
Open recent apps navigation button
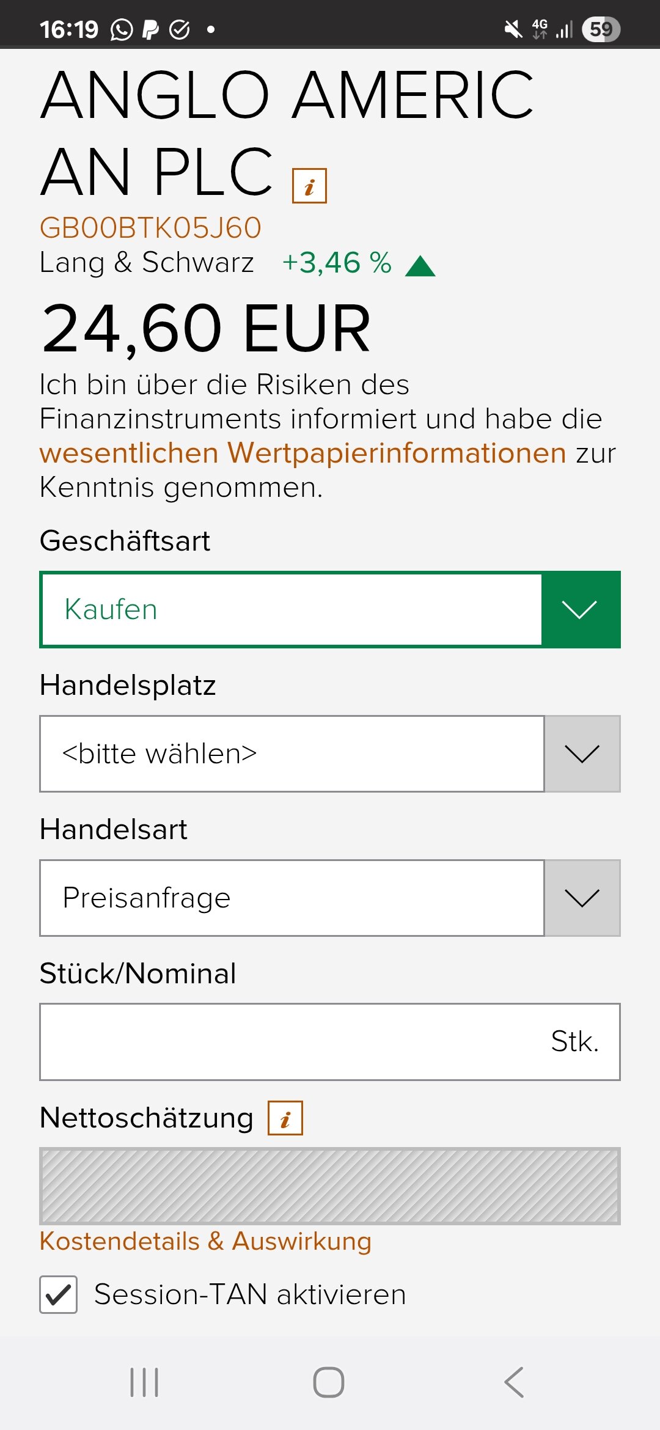click(x=144, y=1382)
